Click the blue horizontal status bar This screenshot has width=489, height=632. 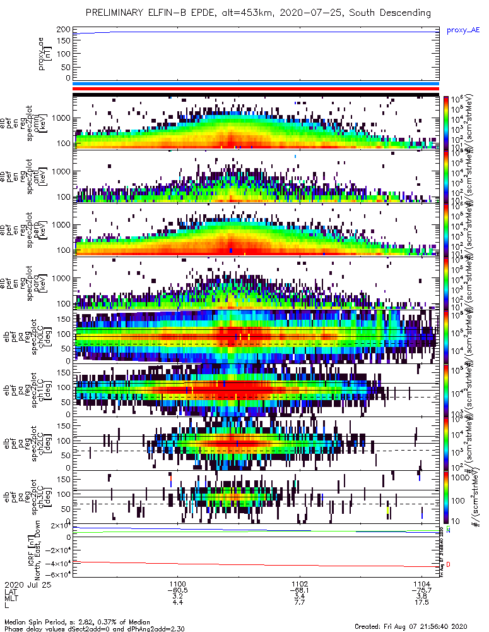(256, 84)
